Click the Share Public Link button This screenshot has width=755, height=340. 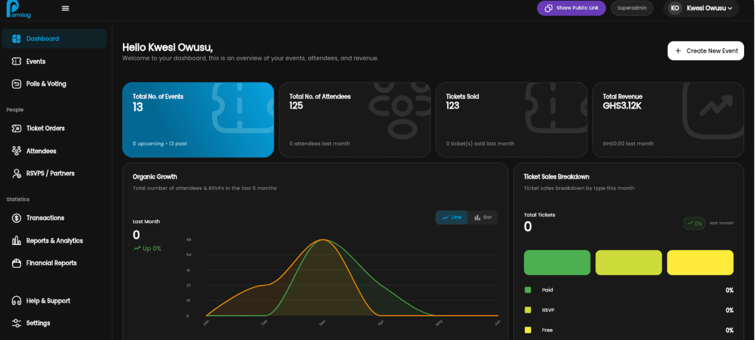click(x=571, y=8)
